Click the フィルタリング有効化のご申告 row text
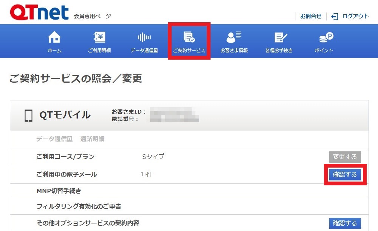The image size is (378, 231). [x=79, y=206]
